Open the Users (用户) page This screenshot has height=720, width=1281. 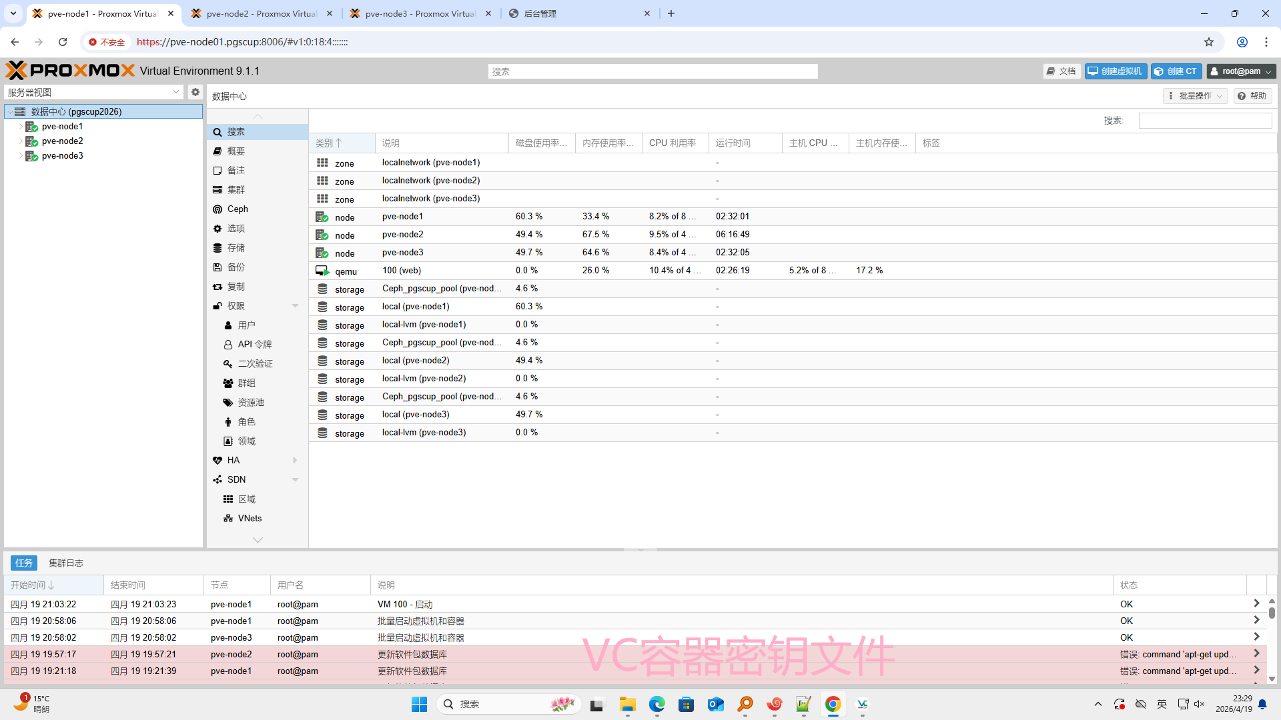[x=247, y=325]
